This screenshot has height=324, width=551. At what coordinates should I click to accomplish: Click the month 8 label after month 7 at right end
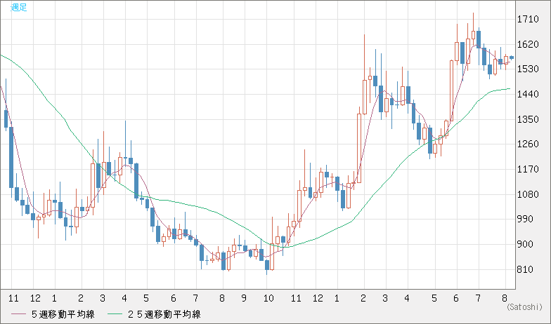(x=505, y=299)
